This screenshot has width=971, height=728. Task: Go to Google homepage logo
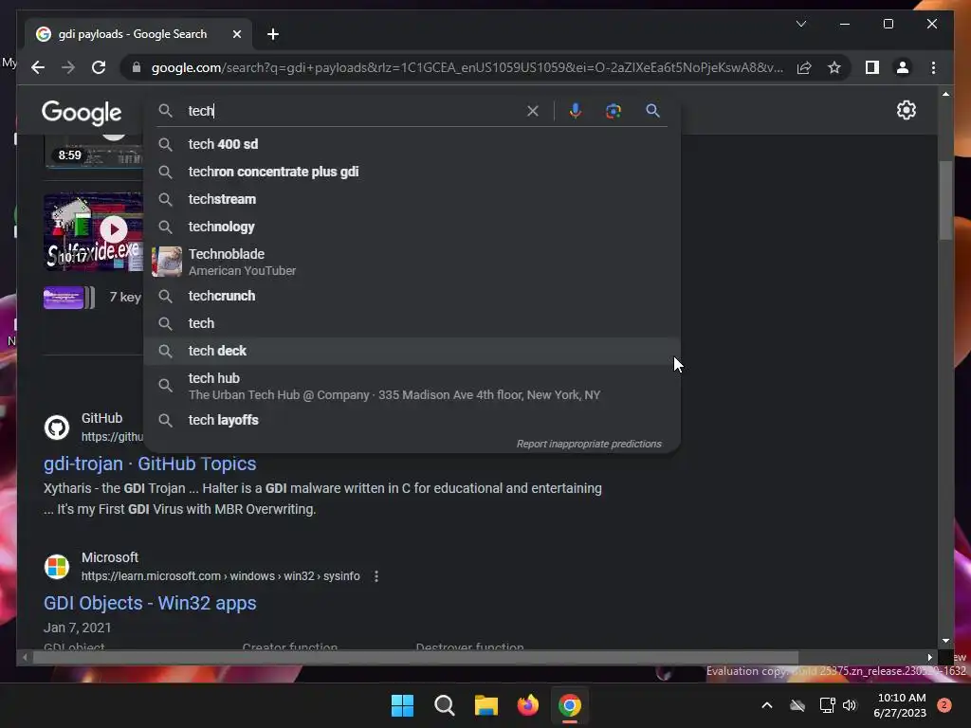pyautogui.click(x=82, y=113)
